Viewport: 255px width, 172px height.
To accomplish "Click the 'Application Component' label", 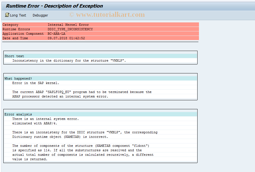I will 23,34.
